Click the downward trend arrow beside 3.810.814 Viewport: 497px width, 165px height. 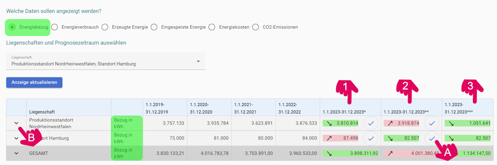[329, 124]
